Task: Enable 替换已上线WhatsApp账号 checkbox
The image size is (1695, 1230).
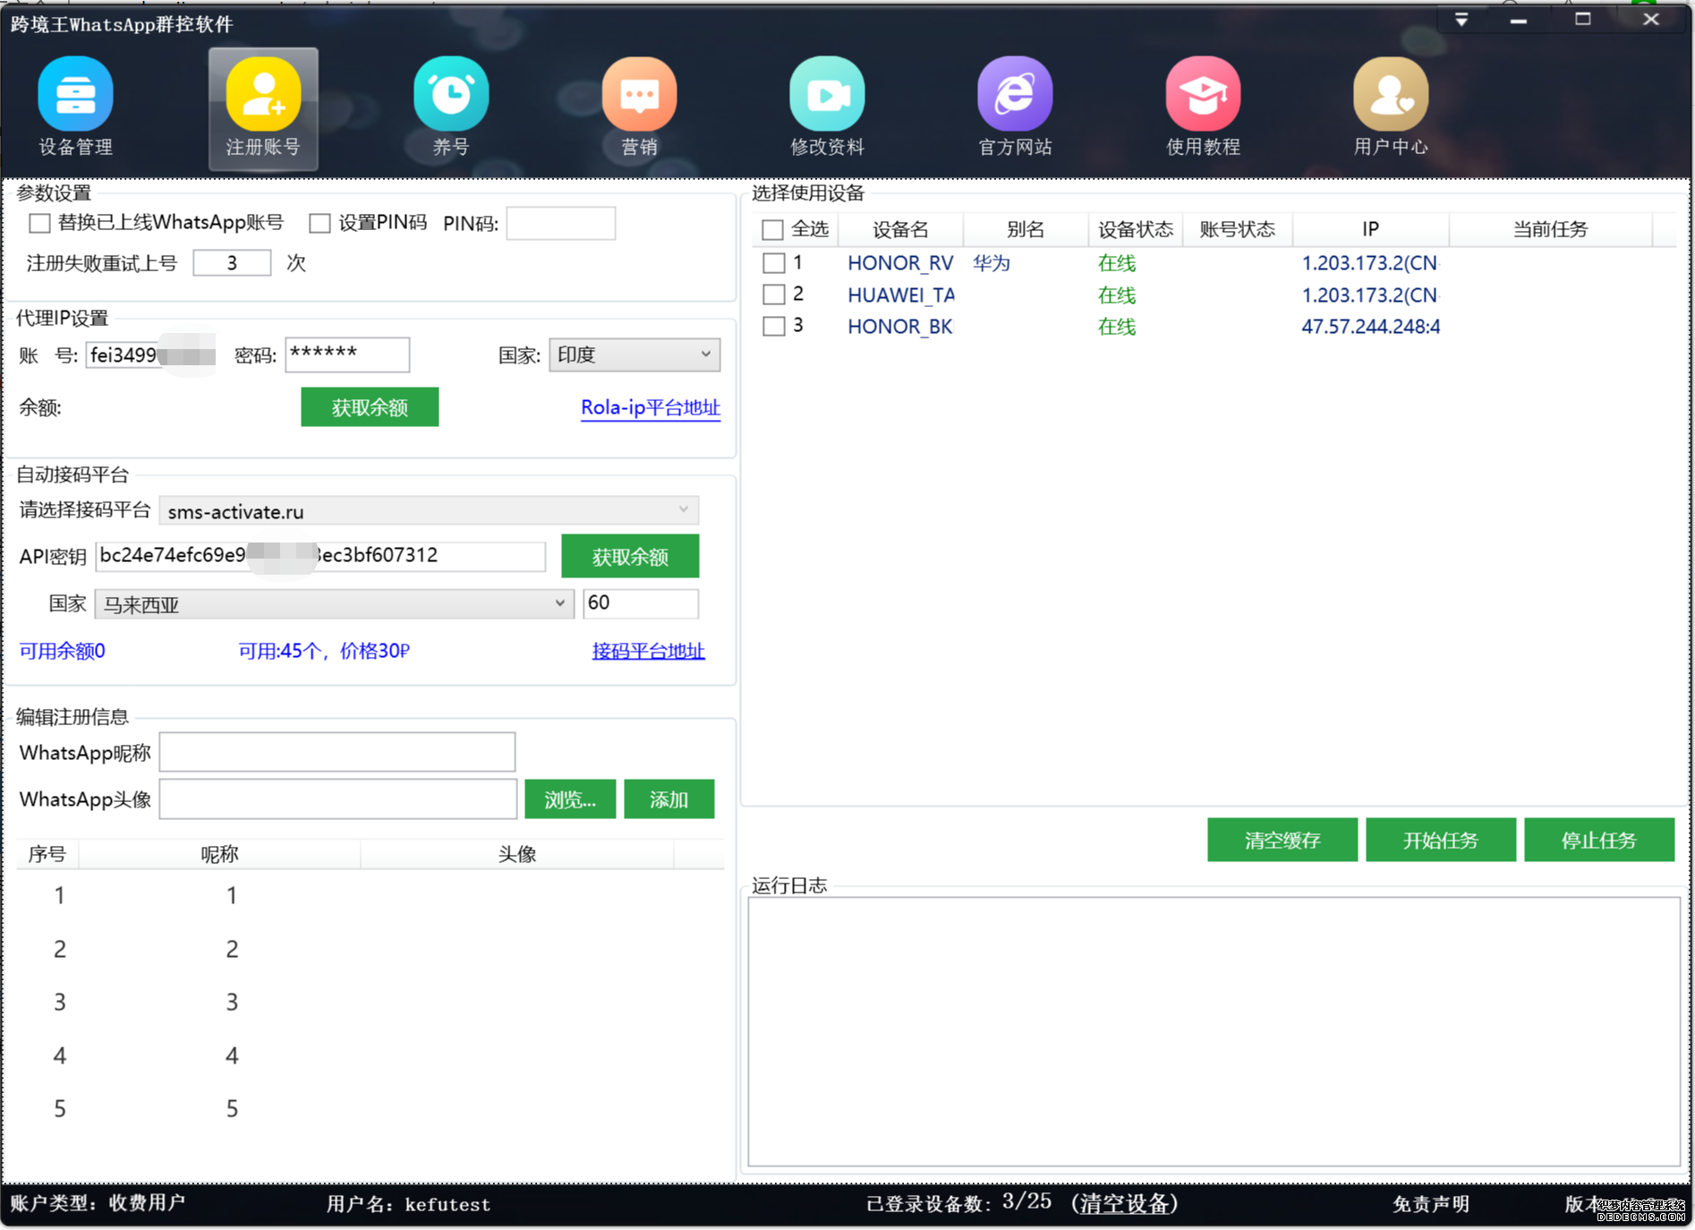Action: point(39,223)
